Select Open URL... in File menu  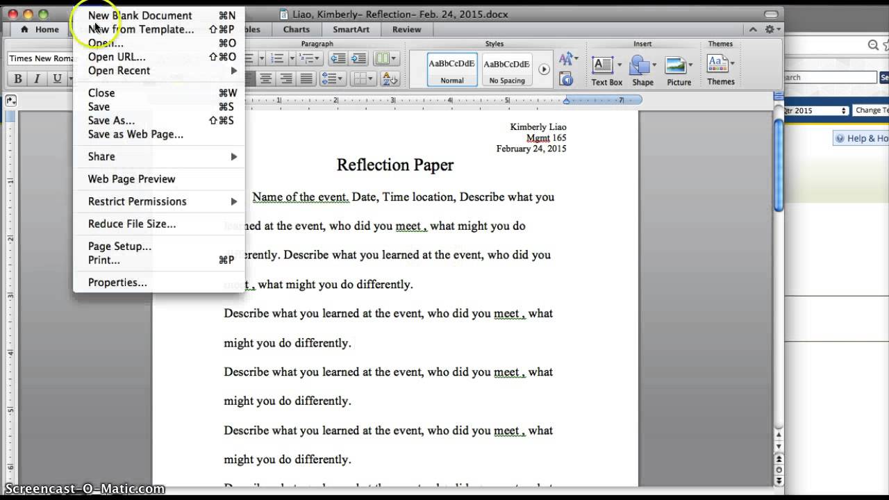tap(159, 57)
